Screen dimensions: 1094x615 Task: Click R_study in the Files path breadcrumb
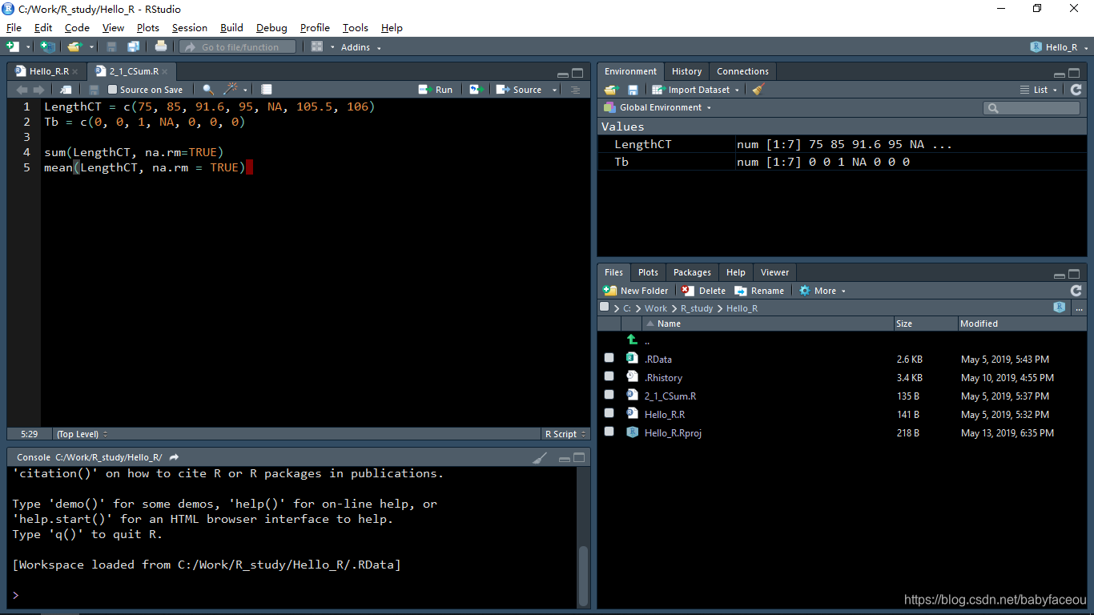697,308
